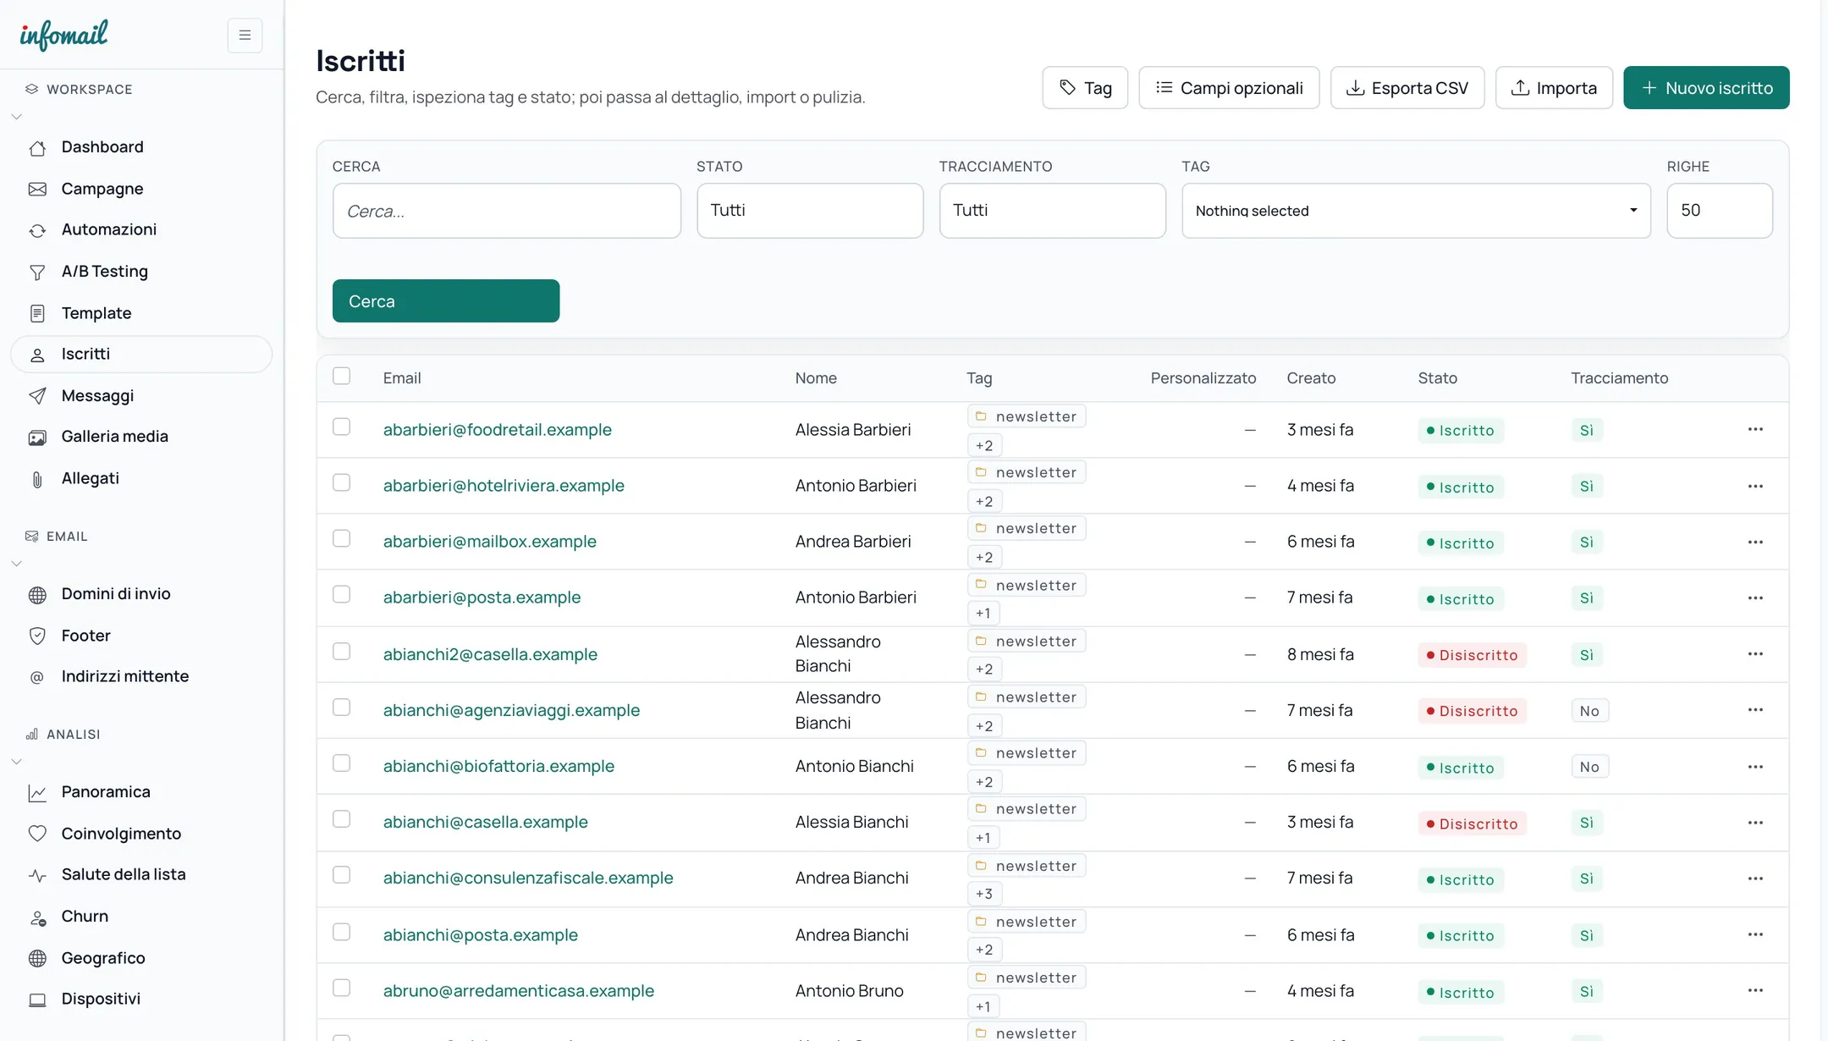1828x1041 pixels.
Task: Collapse the Analisi section chevron
Action: pos(16,762)
